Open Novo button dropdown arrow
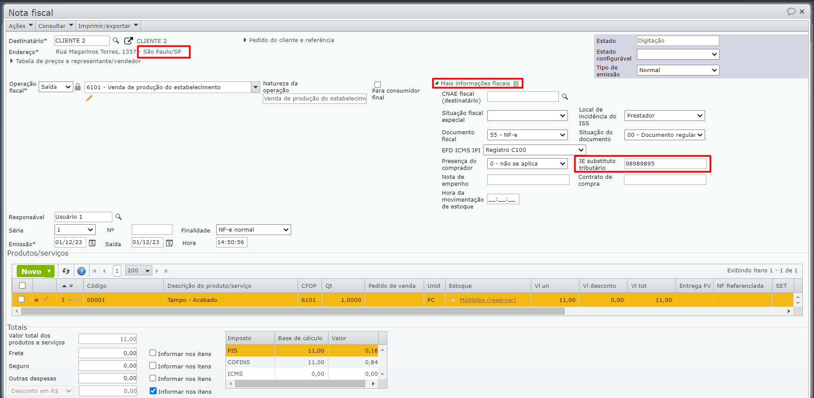The width and height of the screenshot is (814, 398). [x=50, y=271]
